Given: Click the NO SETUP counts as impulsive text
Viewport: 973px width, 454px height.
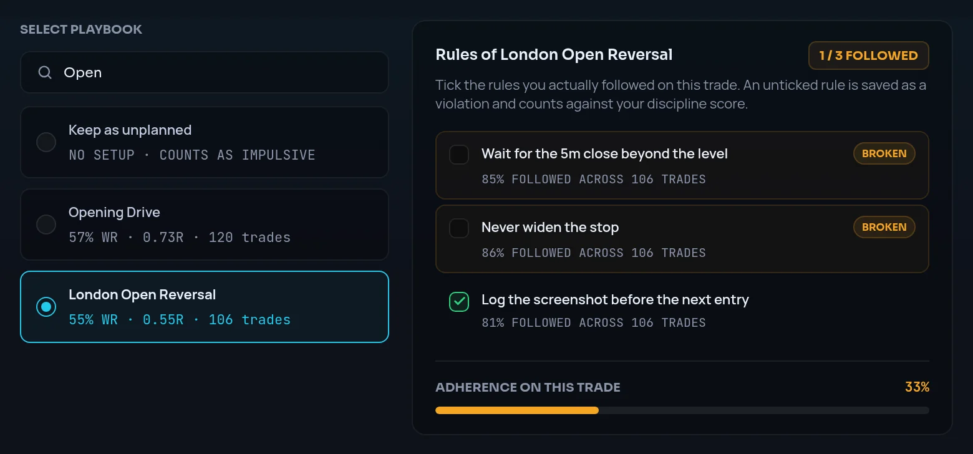Looking at the screenshot, I should (192, 155).
